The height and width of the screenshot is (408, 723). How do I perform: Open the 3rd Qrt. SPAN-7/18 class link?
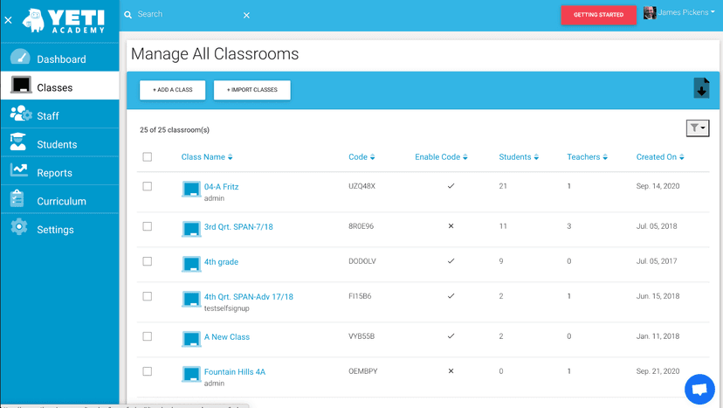point(238,226)
